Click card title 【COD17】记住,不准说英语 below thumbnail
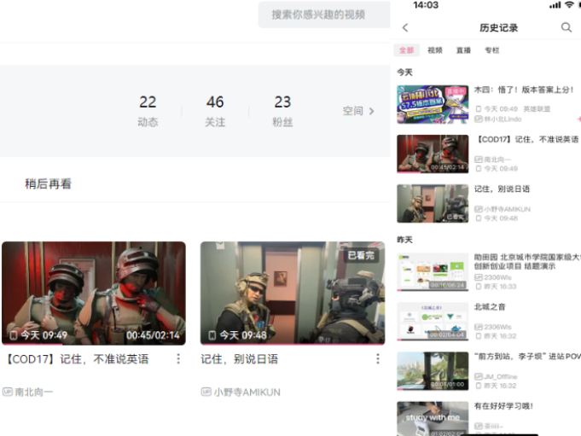The height and width of the screenshot is (436, 581). point(78,359)
